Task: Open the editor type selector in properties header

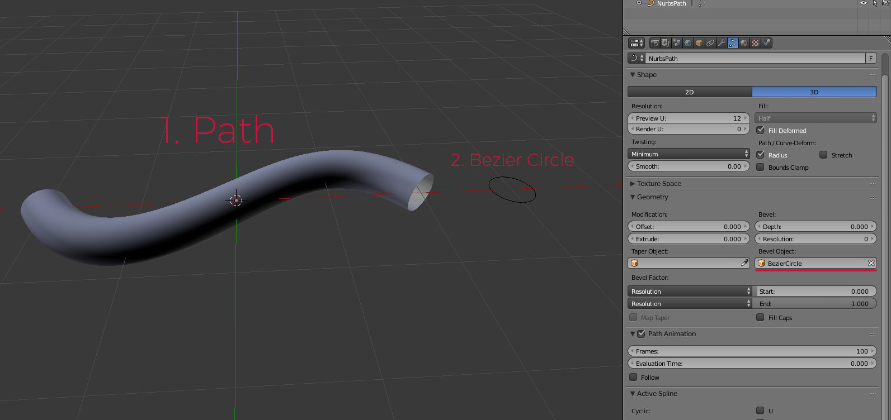Action: tap(637, 43)
